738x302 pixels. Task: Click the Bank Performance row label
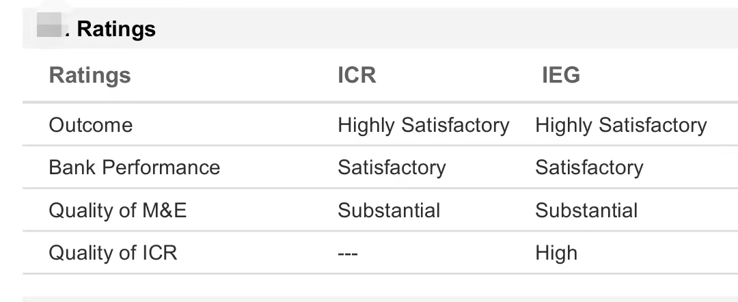point(134,167)
